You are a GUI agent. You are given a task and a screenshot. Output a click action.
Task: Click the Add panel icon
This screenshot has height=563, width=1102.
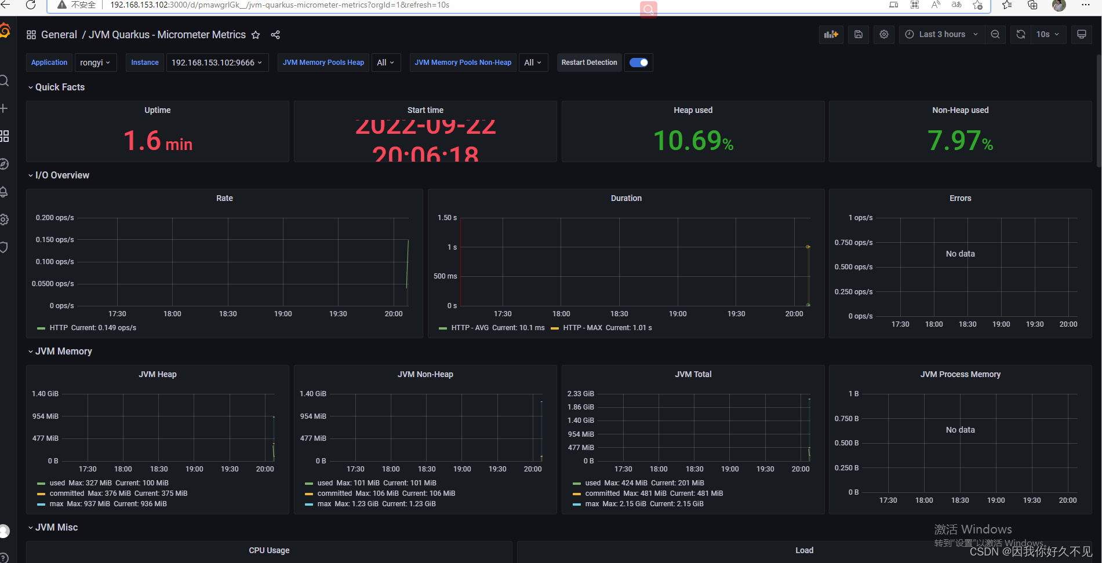point(831,34)
